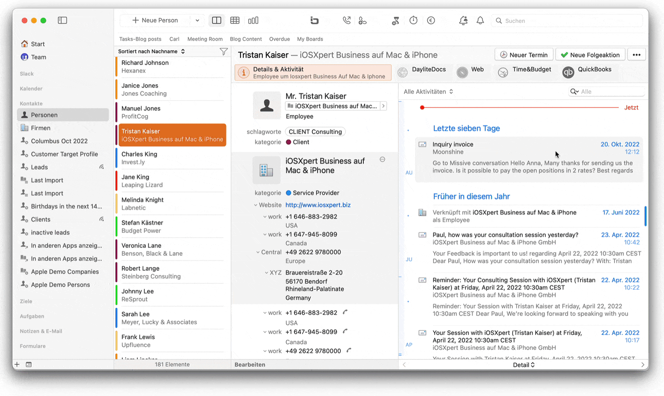Select Richard Johnson in the contact list
This screenshot has width=664, height=396.
pyautogui.click(x=171, y=67)
